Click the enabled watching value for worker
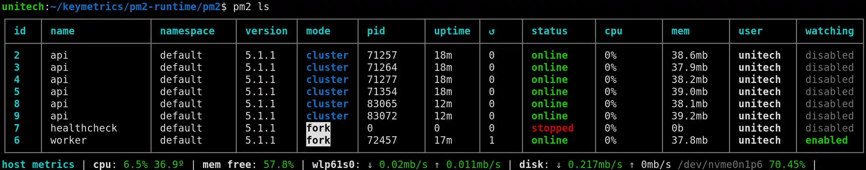Viewport: 866px width, 170px height. pos(826,140)
